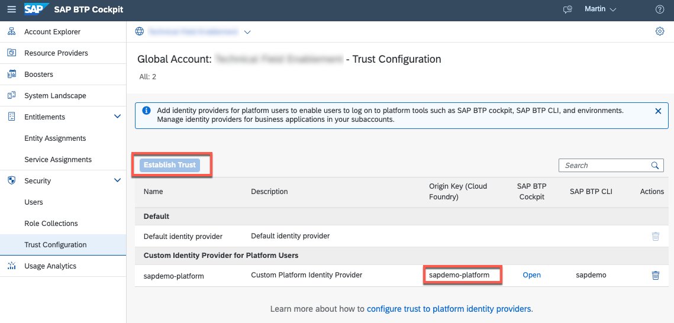Click the Name column header

point(153,192)
